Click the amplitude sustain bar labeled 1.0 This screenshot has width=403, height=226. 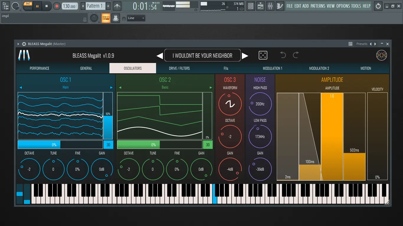point(332,137)
